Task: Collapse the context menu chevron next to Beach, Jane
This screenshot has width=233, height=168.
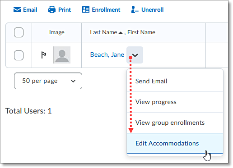Action: tap(135, 55)
